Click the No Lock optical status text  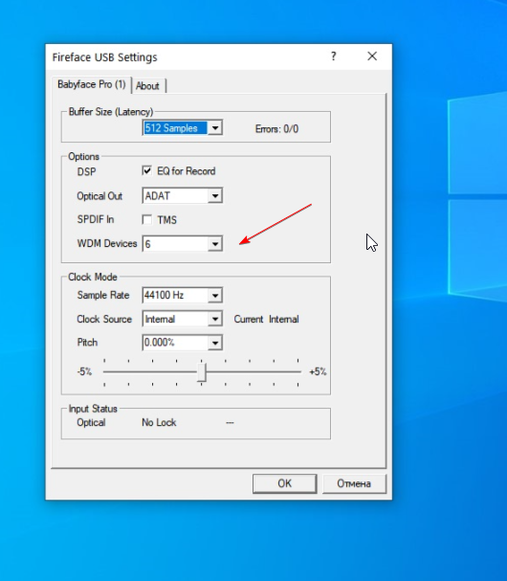[x=159, y=422]
